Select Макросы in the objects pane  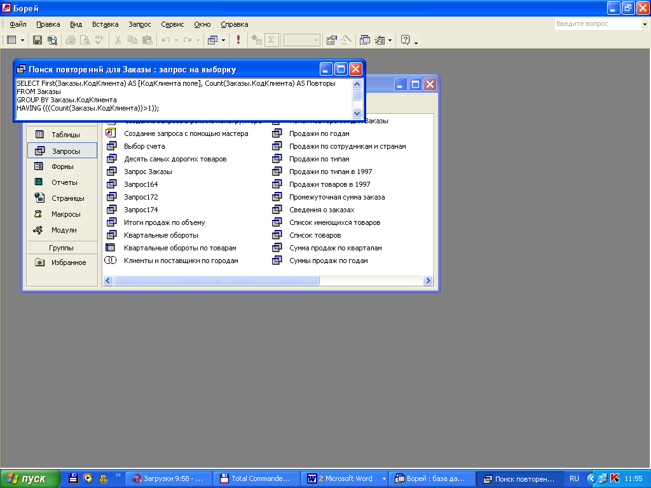pyautogui.click(x=62, y=214)
